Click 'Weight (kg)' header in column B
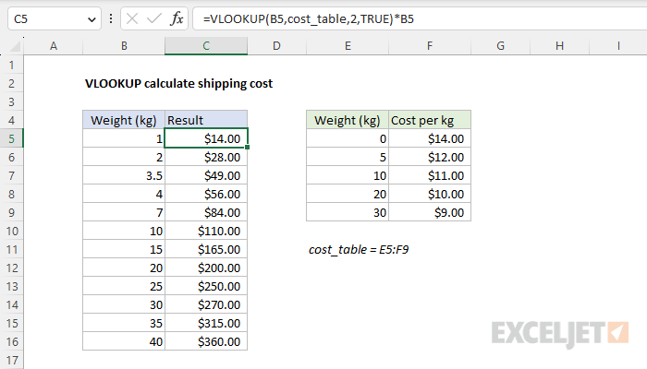Screen dimensions: 647x369 124,120
